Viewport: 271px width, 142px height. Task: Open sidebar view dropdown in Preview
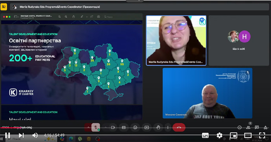(x=16, y=17)
